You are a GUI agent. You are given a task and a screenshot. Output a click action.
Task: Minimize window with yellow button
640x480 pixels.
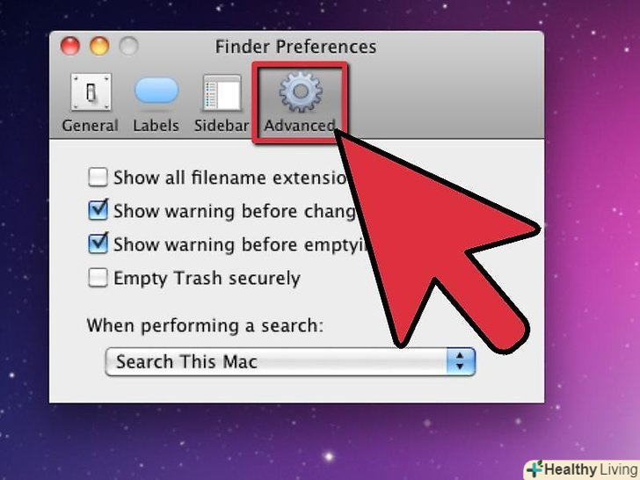[99, 46]
